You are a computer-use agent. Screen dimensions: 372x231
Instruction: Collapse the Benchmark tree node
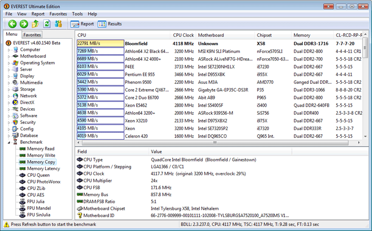tap(9, 142)
